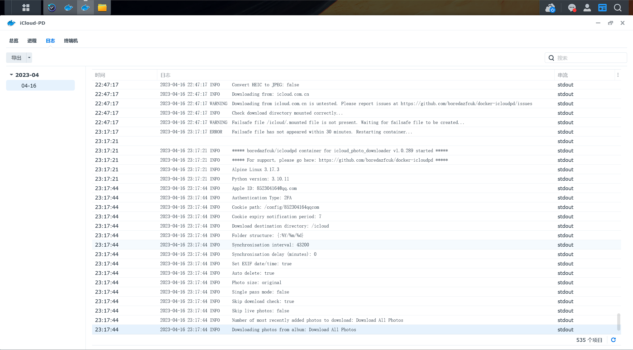Open the circular backup app in the taskbar
633x350 pixels.
(52, 8)
